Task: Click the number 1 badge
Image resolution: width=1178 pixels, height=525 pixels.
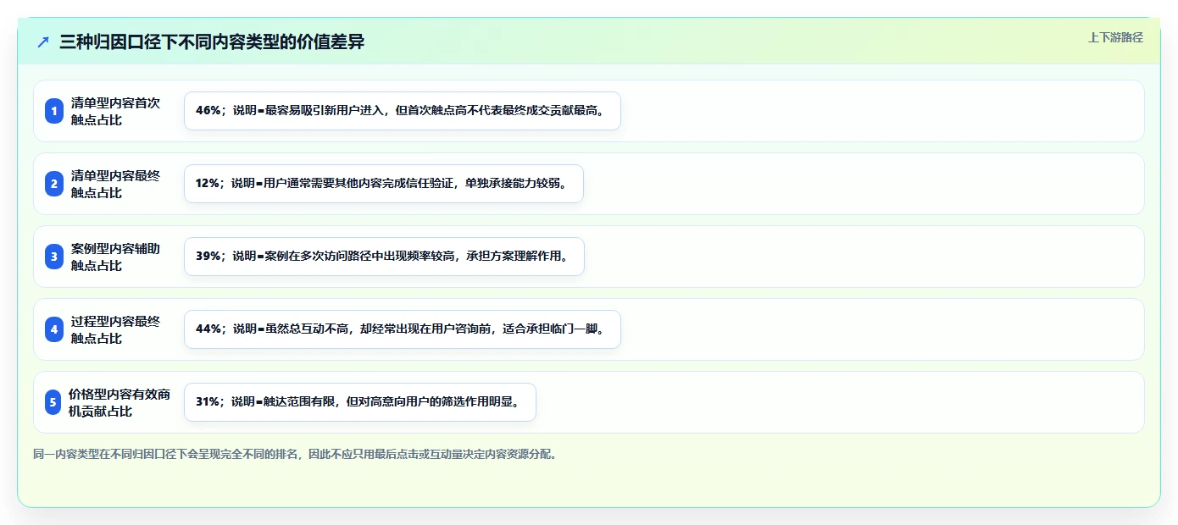Action: pos(54,111)
